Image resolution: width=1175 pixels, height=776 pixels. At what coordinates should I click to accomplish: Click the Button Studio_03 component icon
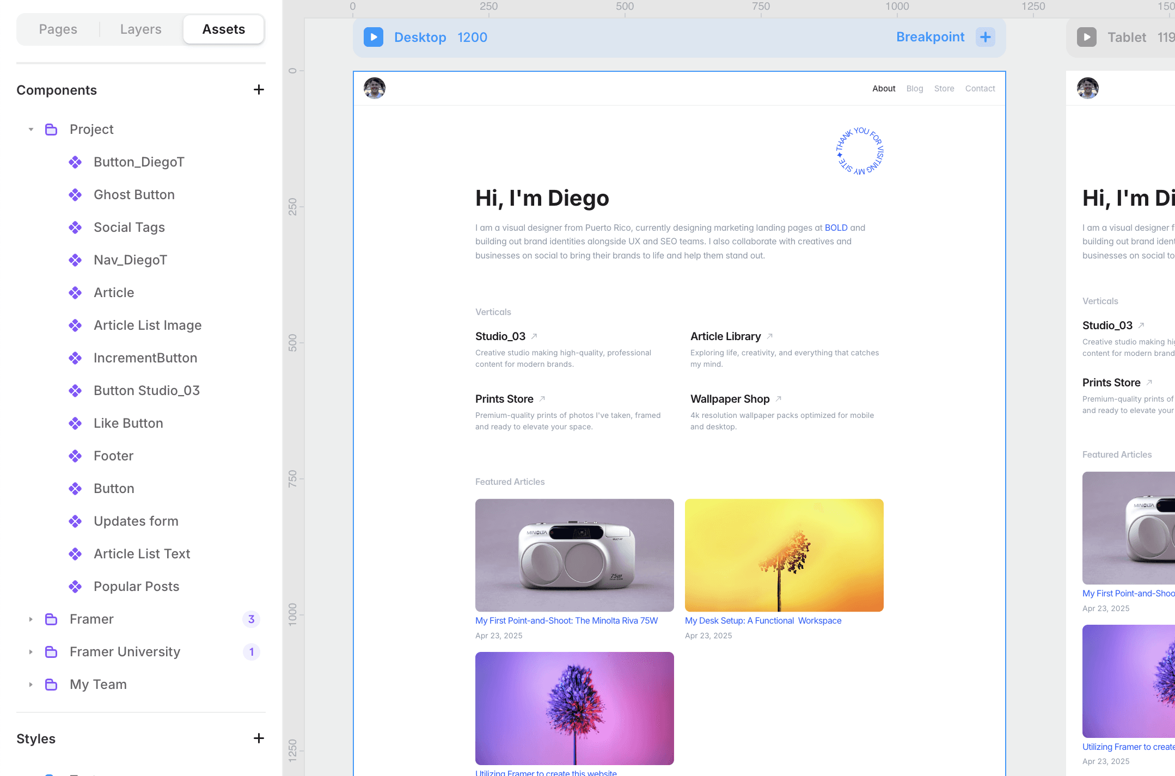[75, 391]
